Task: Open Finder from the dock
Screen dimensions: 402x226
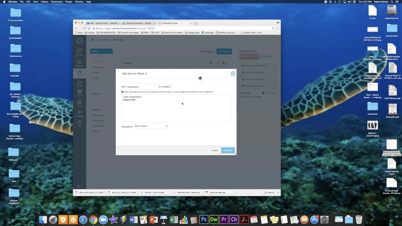Action: tap(43, 220)
